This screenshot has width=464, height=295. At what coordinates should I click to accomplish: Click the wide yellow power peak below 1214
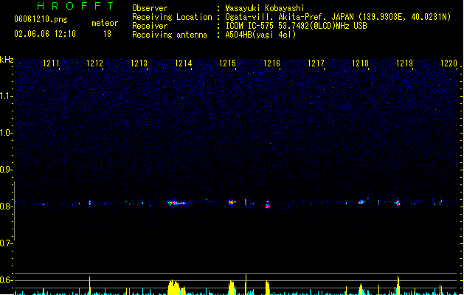click(x=176, y=288)
